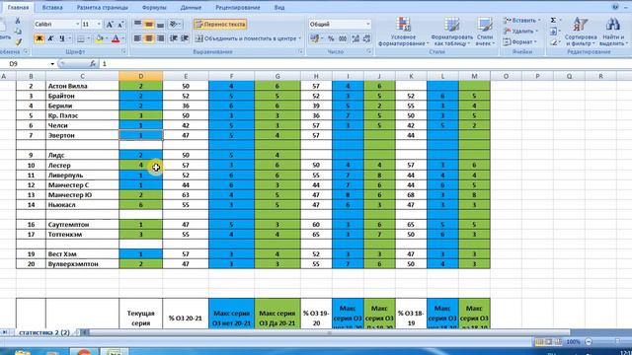The height and width of the screenshot is (355, 632).
Task: Open Сортировка и фильтр menu
Action: pyautogui.click(x=581, y=32)
